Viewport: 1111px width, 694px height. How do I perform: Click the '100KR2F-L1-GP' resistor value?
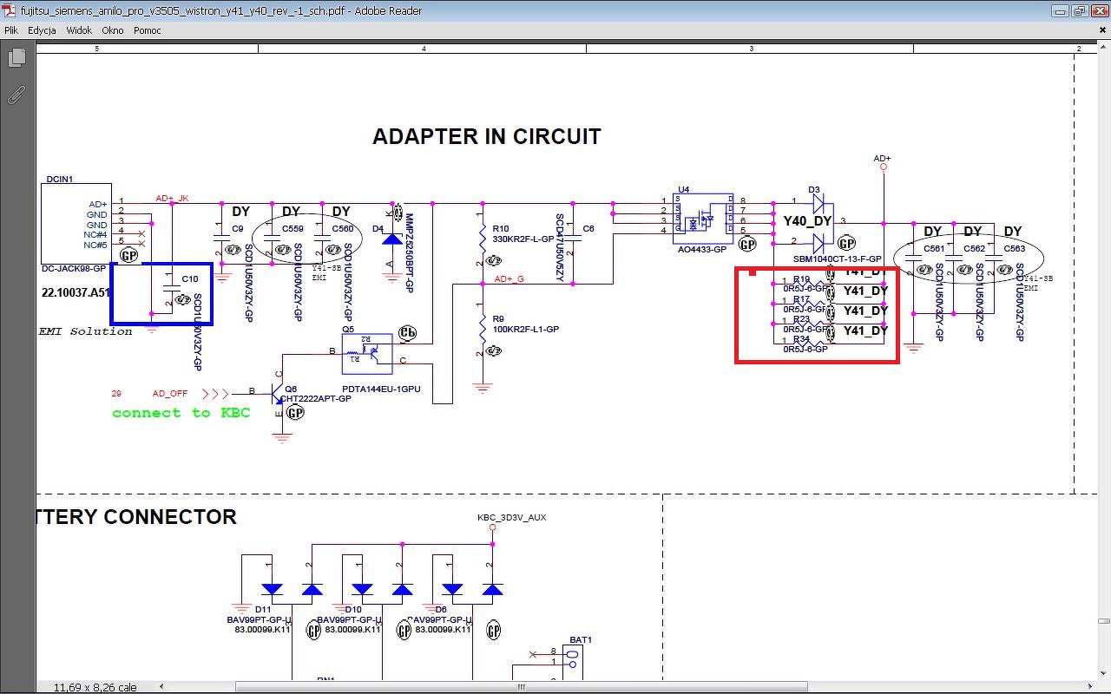pyautogui.click(x=526, y=330)
